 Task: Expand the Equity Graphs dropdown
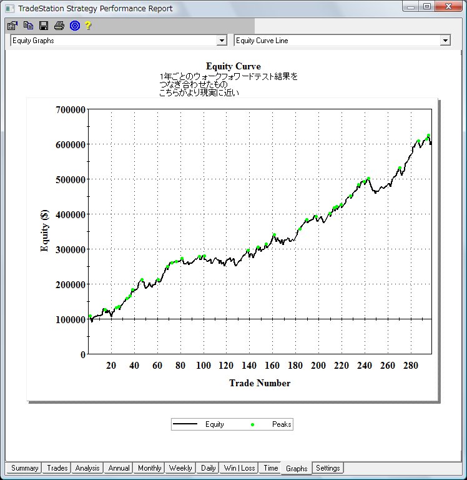click(x=221, y=41)
